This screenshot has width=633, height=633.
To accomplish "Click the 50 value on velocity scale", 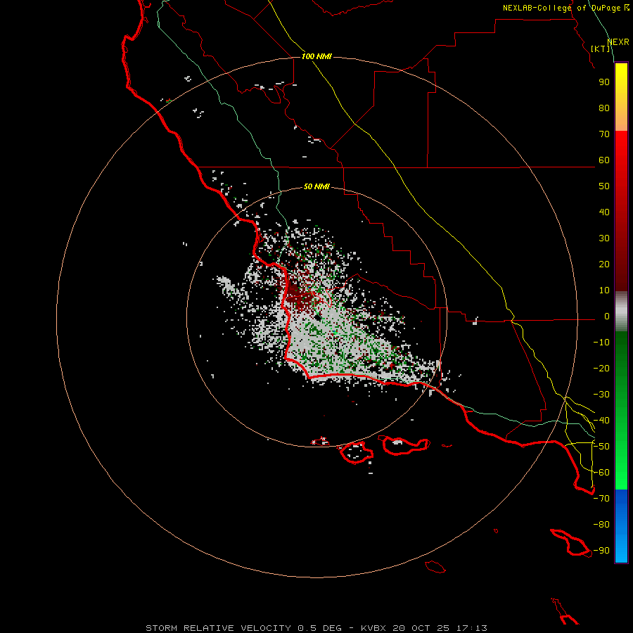I will (x=604, y=186).
